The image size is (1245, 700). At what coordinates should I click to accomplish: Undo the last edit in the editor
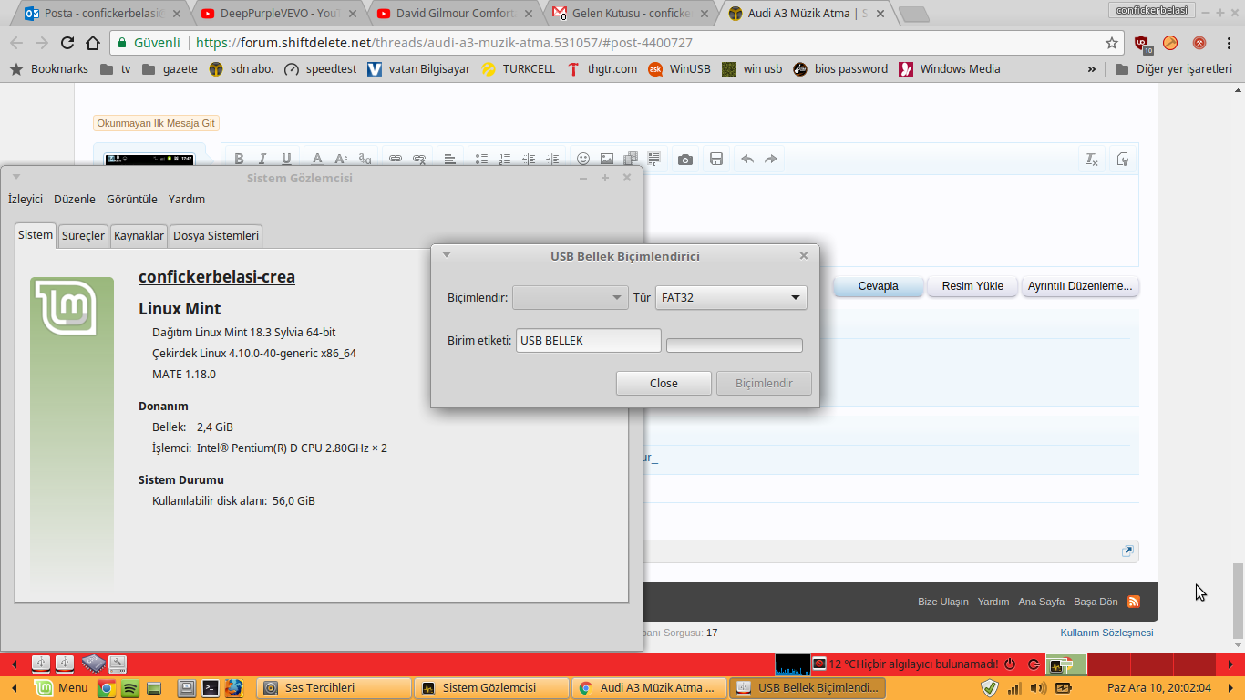[x=747, y=159]
